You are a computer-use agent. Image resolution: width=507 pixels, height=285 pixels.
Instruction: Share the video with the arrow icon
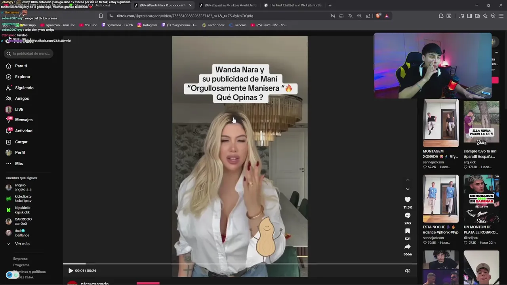(x=408, y=247)
